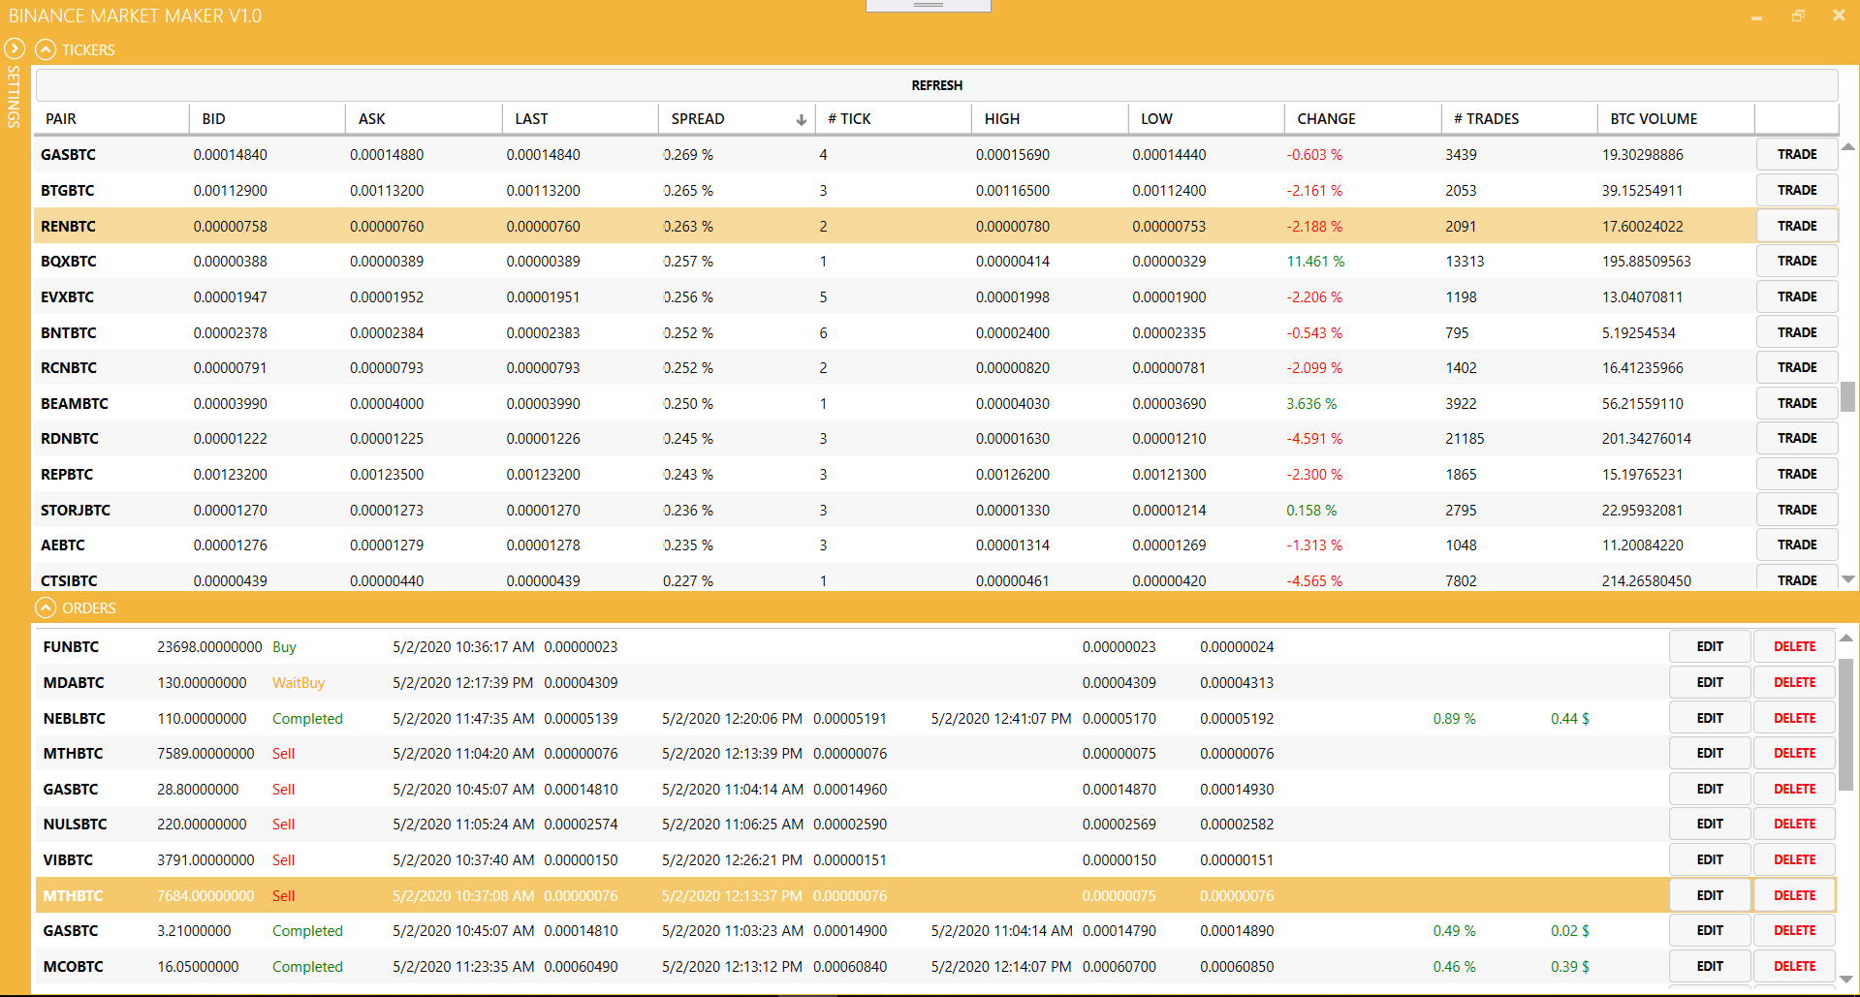Delete the MTHBTC 7684 order
The width and height of the screenshot is (1860, 997).
tap(1794, 895)
